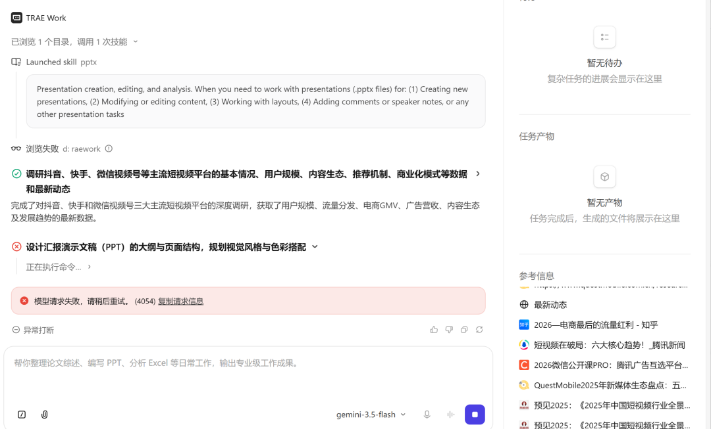
Task: Click the red C favicon for 2026微信公开课PRO
Action: 524,365
